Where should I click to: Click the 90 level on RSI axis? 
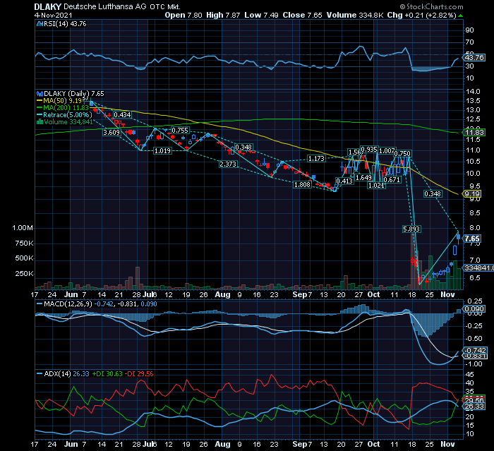coord(469,30)
